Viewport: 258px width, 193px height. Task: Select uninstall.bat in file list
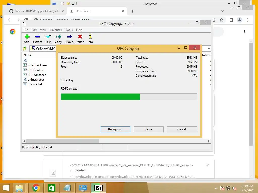(36, 80)
